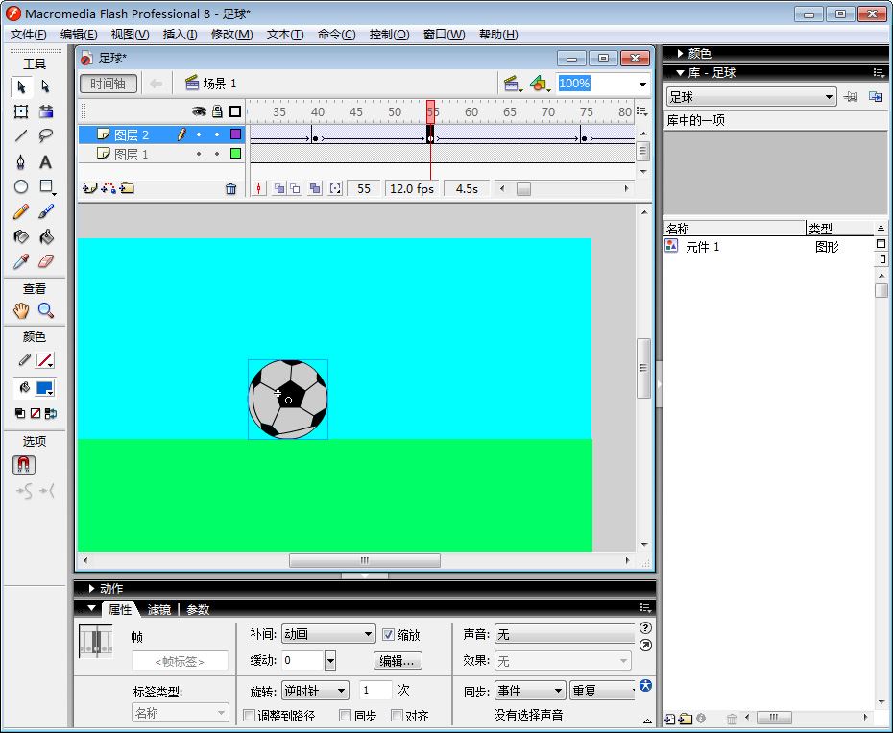The image size is (893, 733).
Task: Select the Rectangle tool
Action: coord(45,186)
